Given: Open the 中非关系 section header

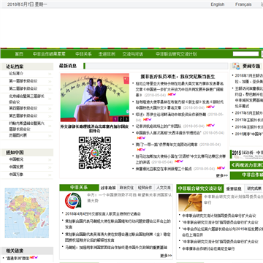Looking at the screenshot, I should tap(79, 187).
